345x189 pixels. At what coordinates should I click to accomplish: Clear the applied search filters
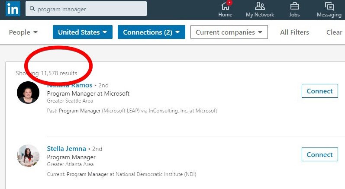[x=334, y=32]
